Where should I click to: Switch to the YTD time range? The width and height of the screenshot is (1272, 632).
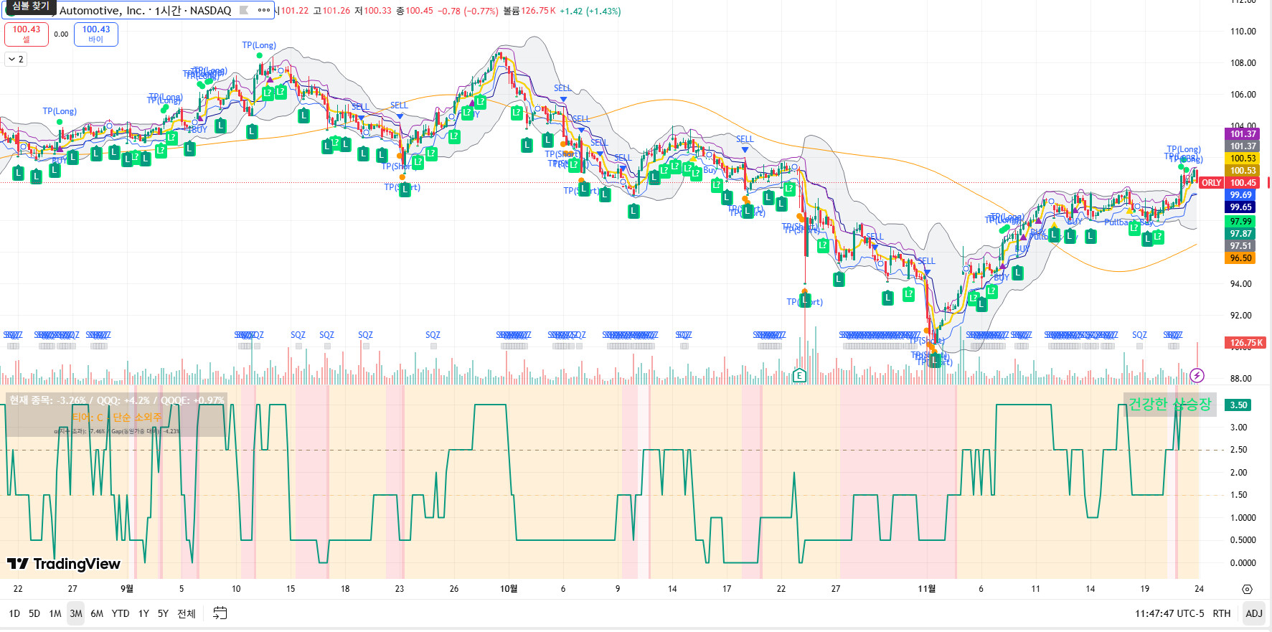[121, 613]
